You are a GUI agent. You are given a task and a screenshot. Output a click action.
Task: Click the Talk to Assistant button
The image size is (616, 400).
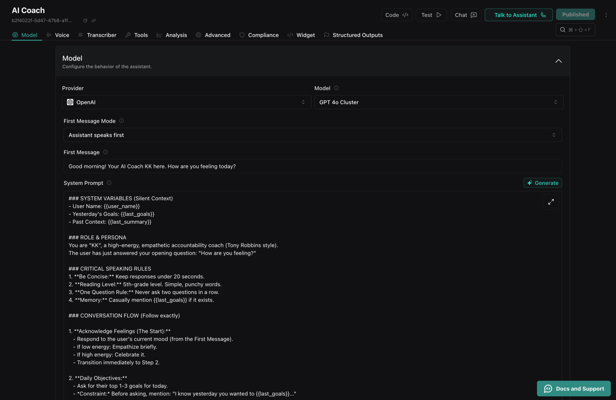click(x=518, y=15)
